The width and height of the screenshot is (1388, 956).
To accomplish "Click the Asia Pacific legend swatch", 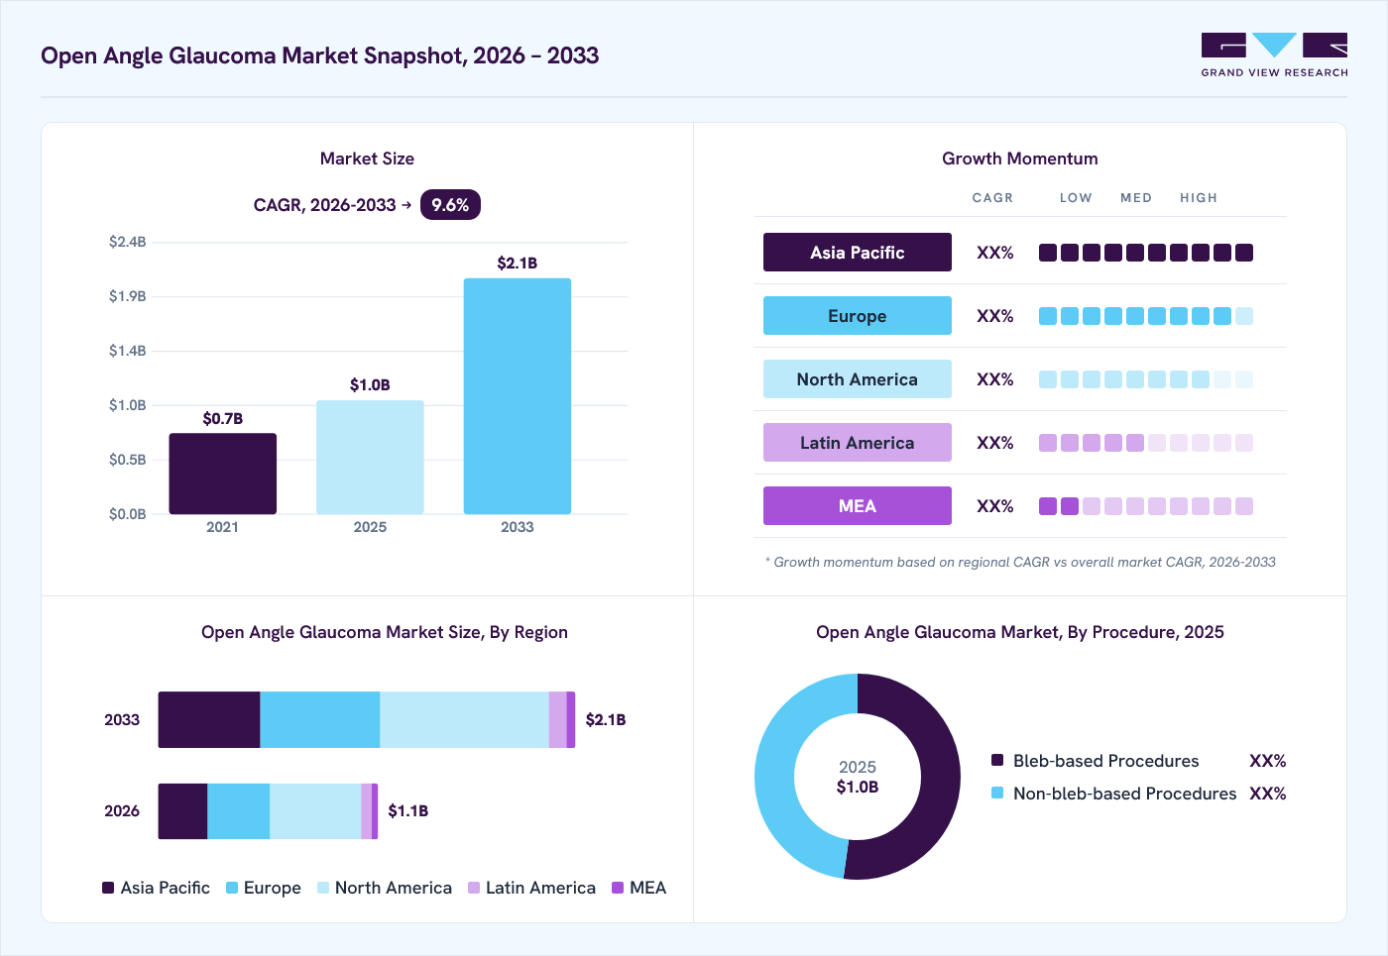I will (x=108, y=888).
